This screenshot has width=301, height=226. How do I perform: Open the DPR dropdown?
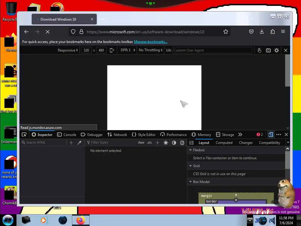tap(128, 50)
